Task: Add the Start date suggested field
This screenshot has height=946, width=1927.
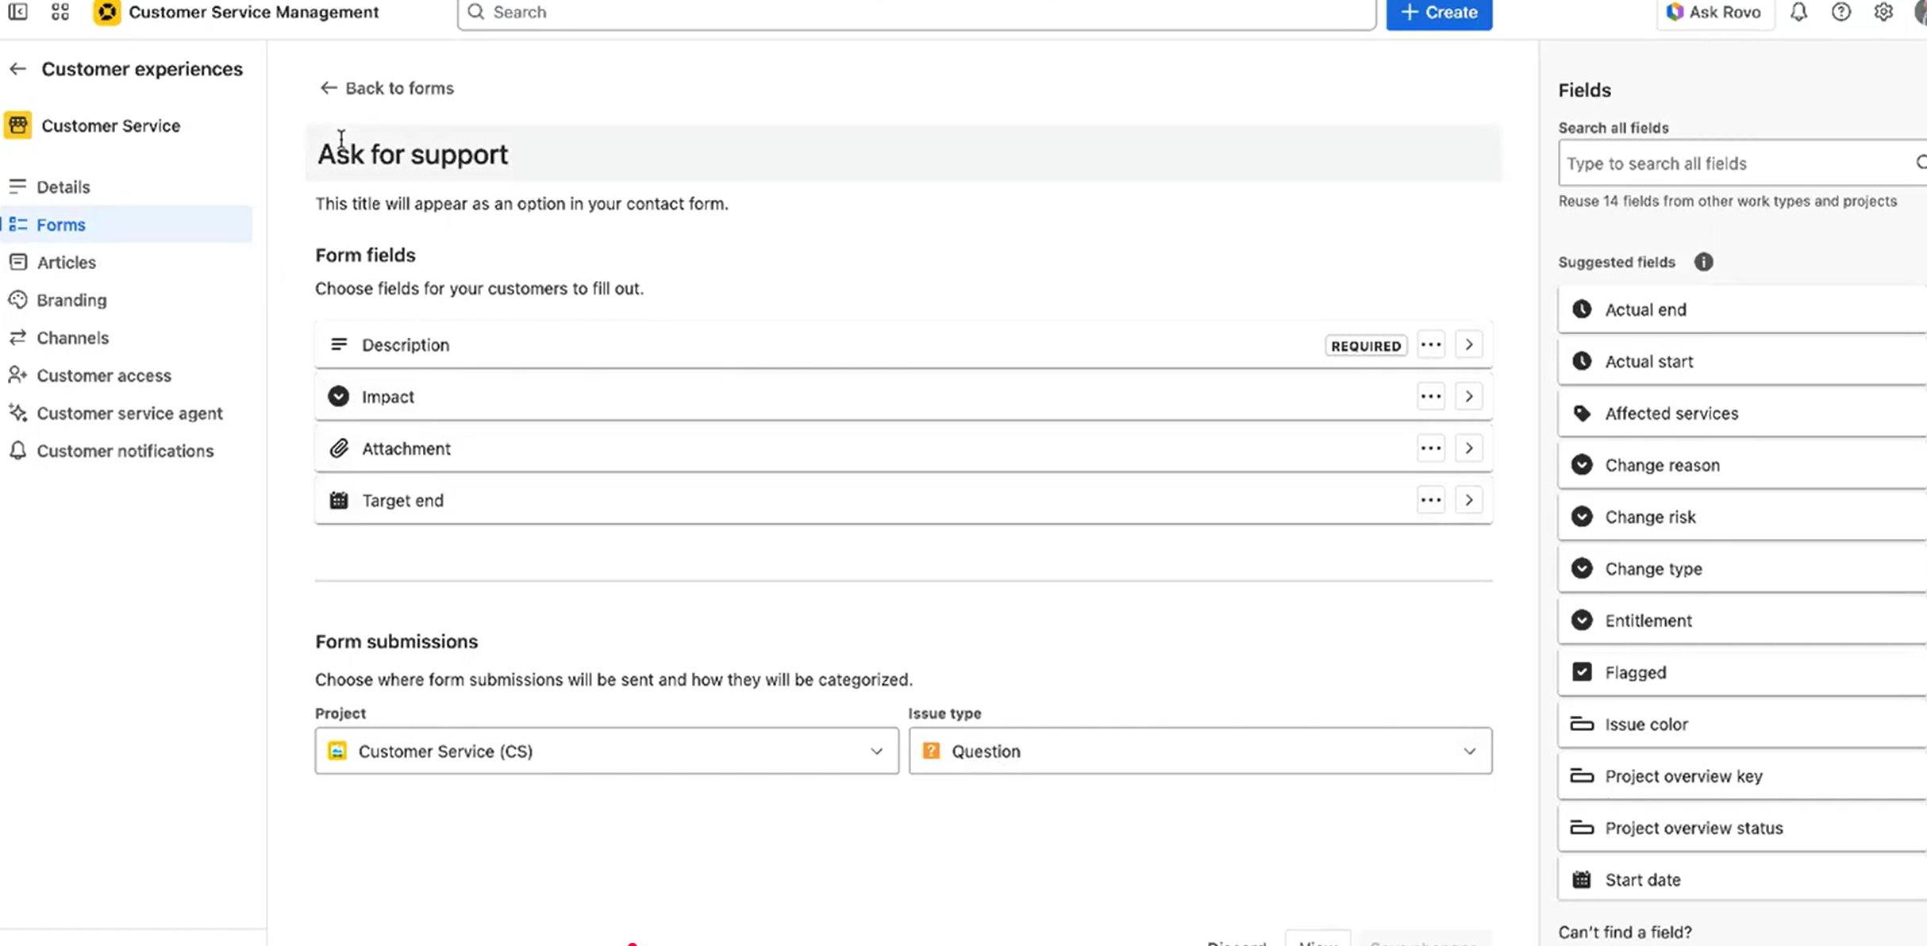Action: (1742, 879)
